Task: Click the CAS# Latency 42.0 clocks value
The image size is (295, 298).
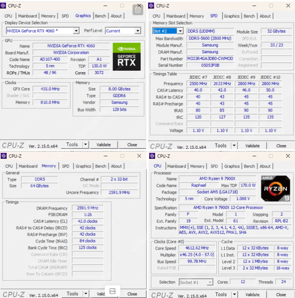Action: (x=88, y=221)
